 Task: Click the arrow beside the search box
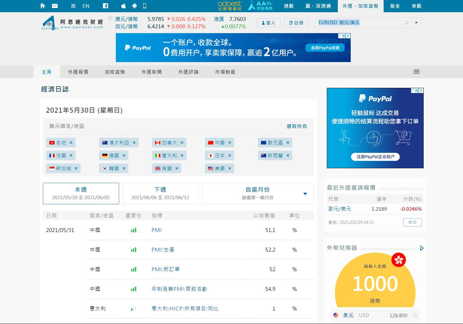[x=417, y=23]
